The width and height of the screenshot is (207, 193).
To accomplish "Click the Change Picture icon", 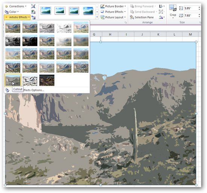I will tap(33, 12).
